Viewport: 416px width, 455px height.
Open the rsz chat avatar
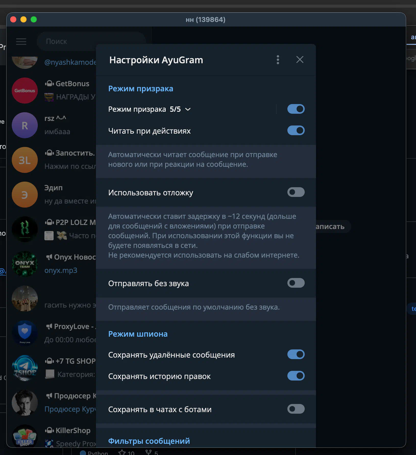pyautogui.click(x=25, y=125)
